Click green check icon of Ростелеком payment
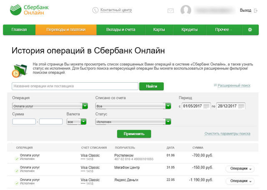The width and height of the screenshot is (267, 190). (x=17, y=159)
